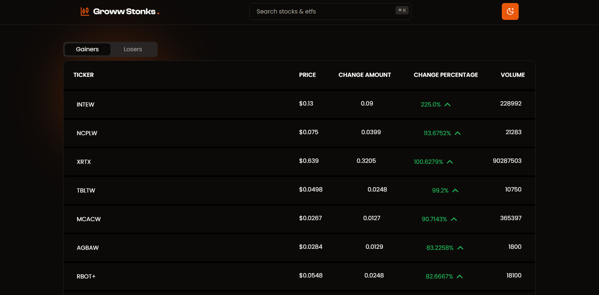Viewport: 599px width, 295px height.
Task: Click the up arrow beside 82.6667%
Action: click(460, 276)
